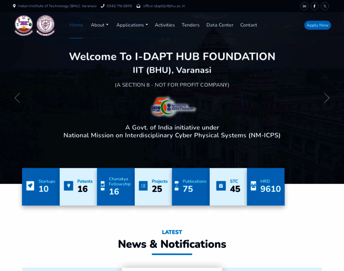Click the Welcome To I-DAPT HUB FOUNDATION heading
The image size is (344, 271).
point(172,56)
